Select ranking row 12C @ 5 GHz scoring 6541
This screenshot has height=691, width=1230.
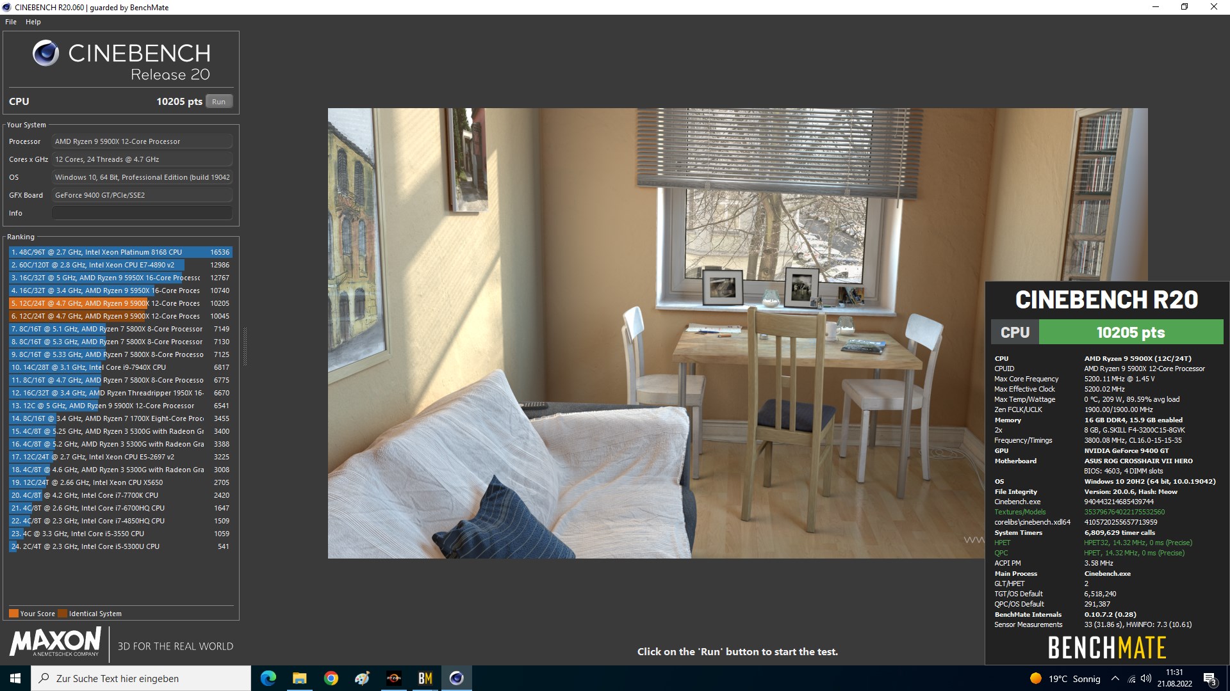tap(120, 406)
